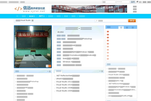Open the Photoshop article in the 最近更新 list
Image resolution: width=151 pixels, height=101 pixels.
pos(80,39)
